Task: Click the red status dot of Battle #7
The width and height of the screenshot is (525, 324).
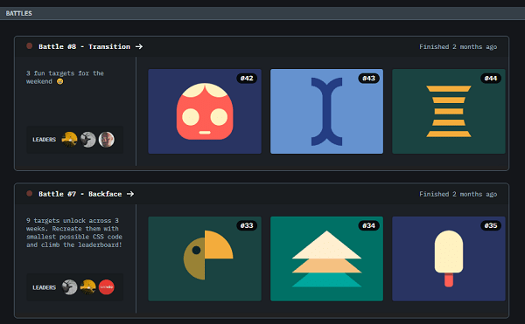Action: [30, 193]
